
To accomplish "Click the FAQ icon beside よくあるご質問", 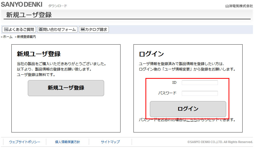I will pyautogui.click(x=6, y=30).
